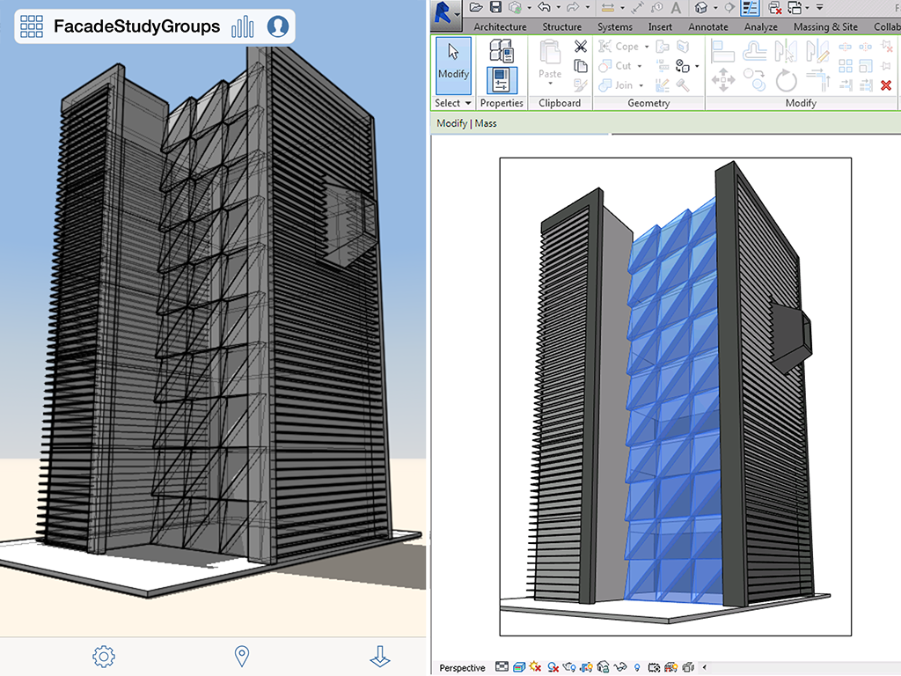Open the Undo history dropdown arrow
901x676 pixels.
(558, 7)
